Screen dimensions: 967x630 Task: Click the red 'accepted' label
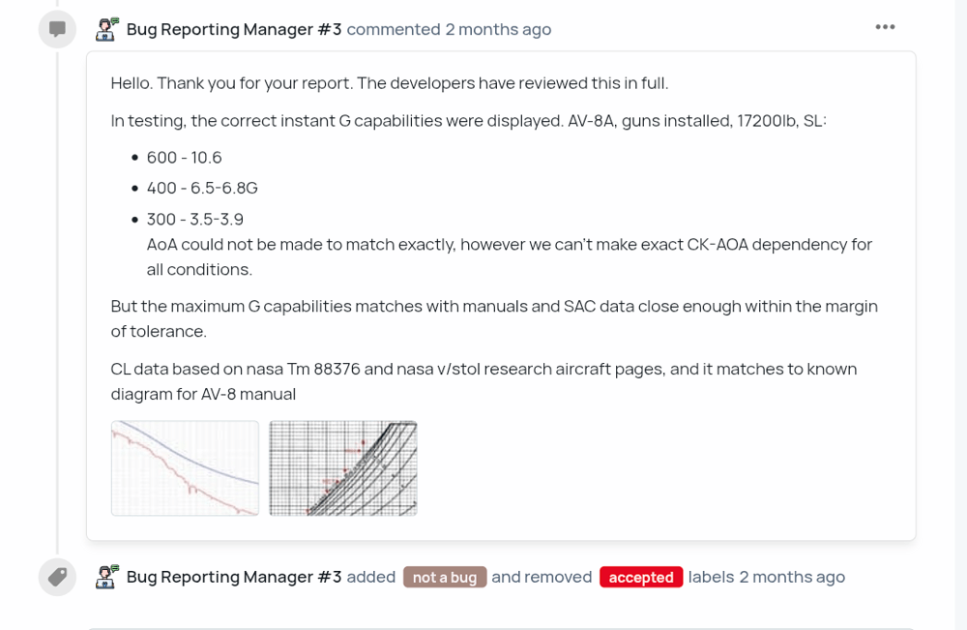click(x=641, y=577)
